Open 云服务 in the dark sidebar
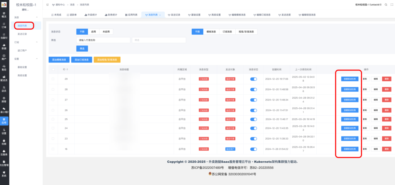The width and height of the screenshot is (395, 185). [x=4, y=153]
